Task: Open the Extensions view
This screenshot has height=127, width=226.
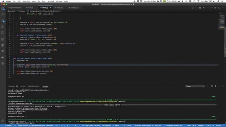Action: click(3, 39)
